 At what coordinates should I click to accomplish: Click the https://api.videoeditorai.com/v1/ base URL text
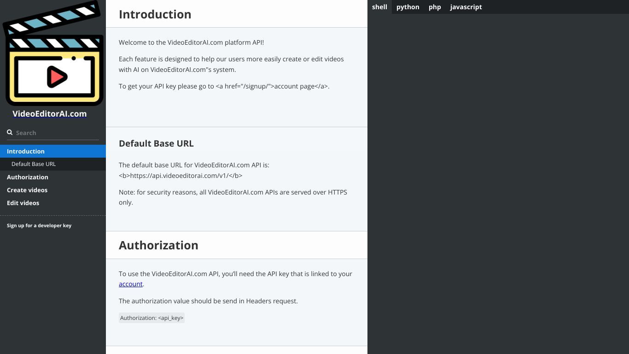tap(181, 176)
